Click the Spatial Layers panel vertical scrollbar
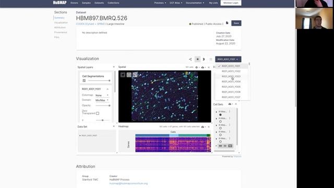 click(115, 82)
